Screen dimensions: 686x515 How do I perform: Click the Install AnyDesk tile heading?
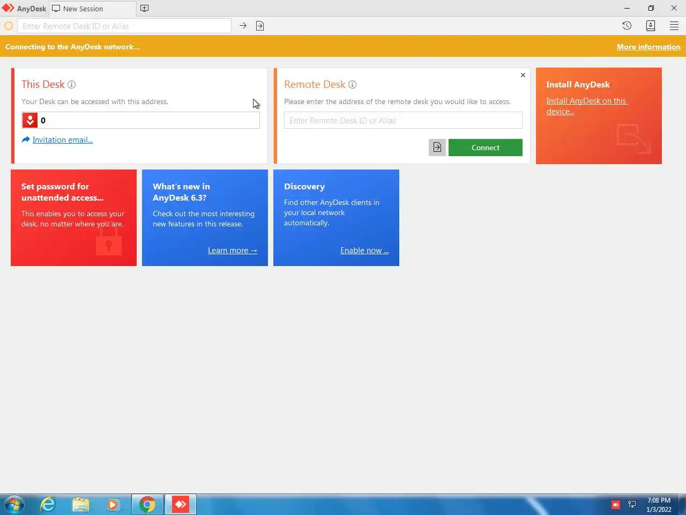pos(578,85)
